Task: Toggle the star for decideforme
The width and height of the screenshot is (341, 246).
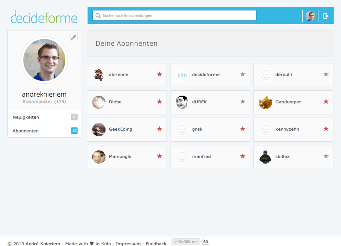Action: (x=243, y=74)
